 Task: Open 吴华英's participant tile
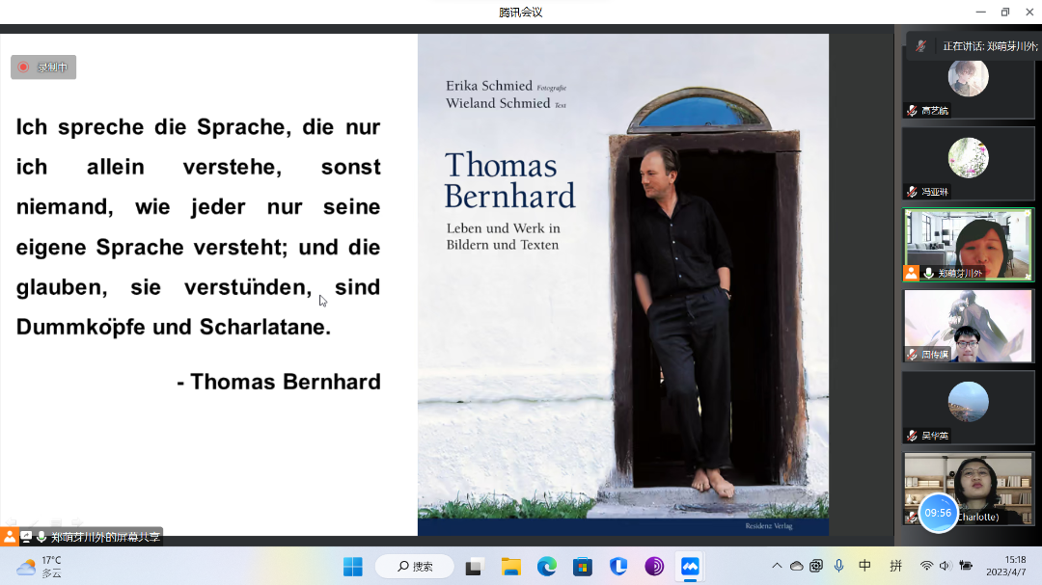[969, 408]
